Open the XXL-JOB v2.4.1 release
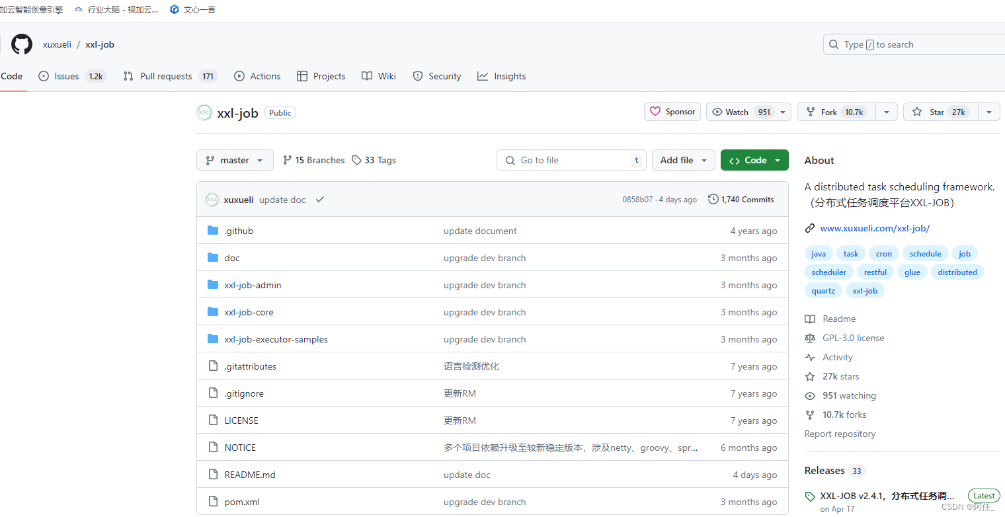 887,496
